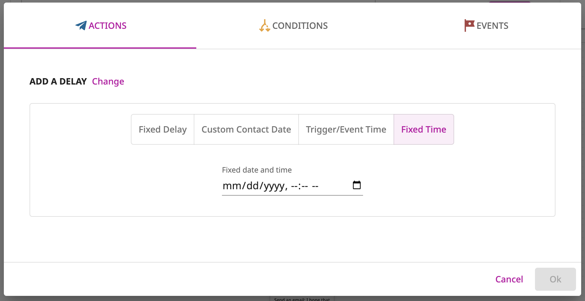Select the Fixed Time delay type
Screen dimensions: 585x301
(424, 129)
